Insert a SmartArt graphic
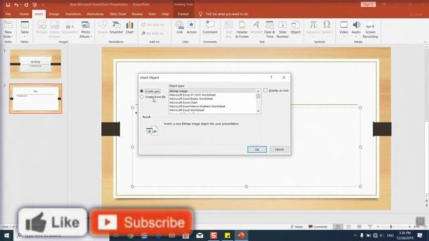 pos(116,27)
